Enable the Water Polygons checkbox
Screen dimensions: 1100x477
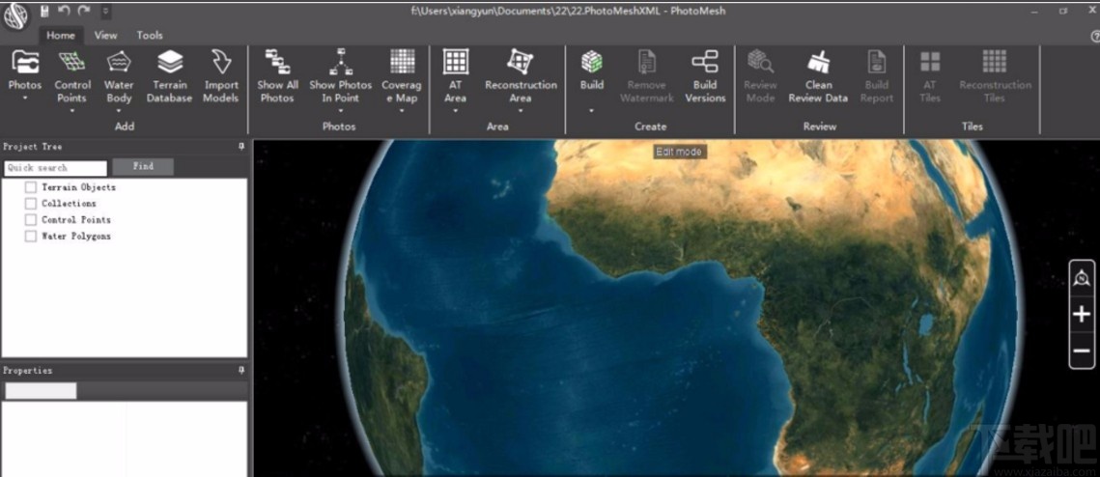click(x=30, y=237)
